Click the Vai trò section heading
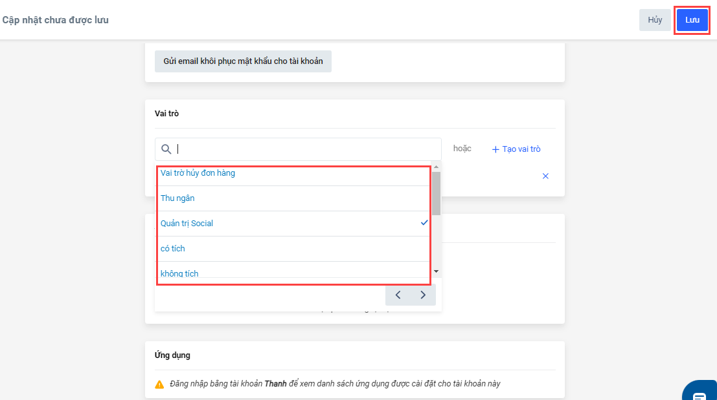Viewport: 717px width, 400px height. coord(167,114)
